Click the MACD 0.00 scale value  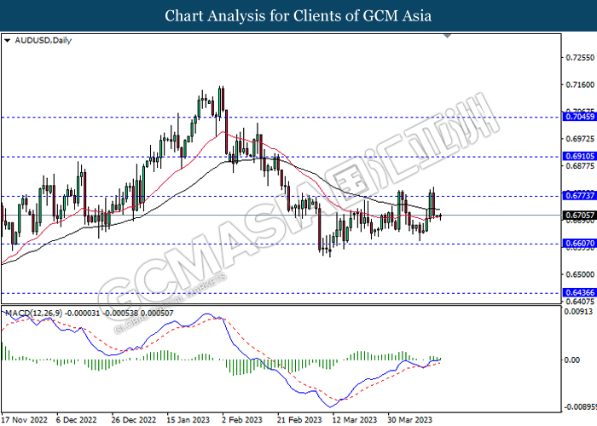pos(572,360)
